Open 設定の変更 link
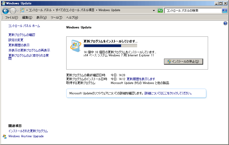The width and height of the screenshot is (229, 145). coord(16,40)
